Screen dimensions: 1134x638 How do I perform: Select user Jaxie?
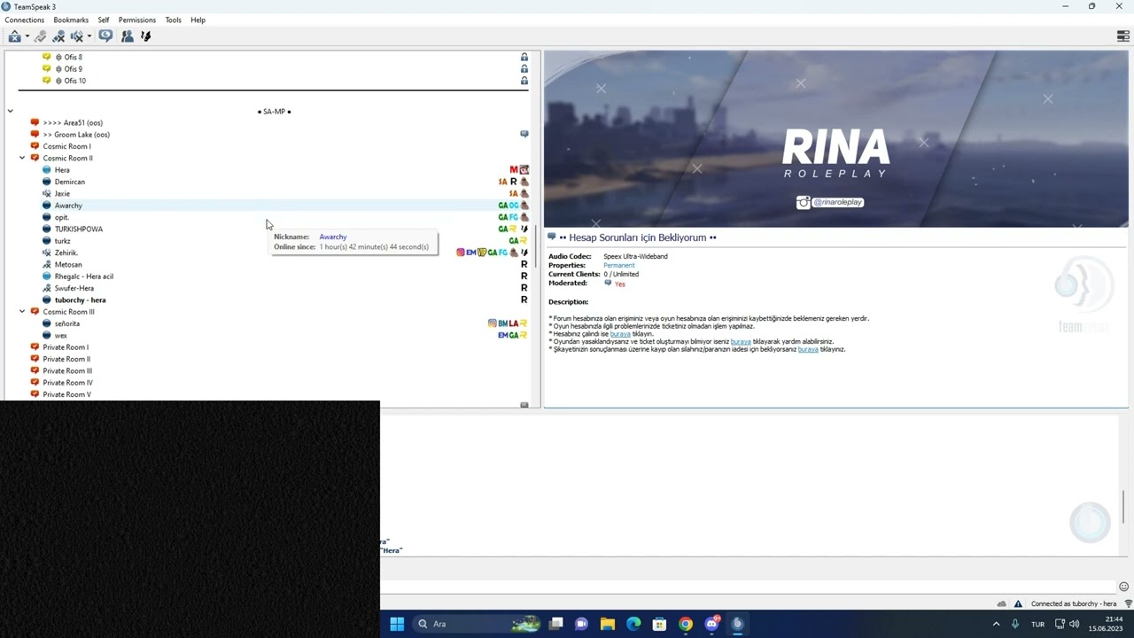pyautogui.click(x=62, y=193)
